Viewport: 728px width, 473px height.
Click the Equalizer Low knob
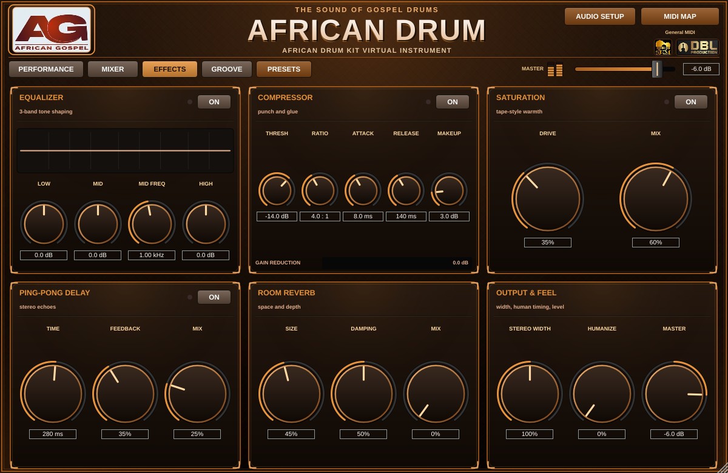tap(44, 224)
